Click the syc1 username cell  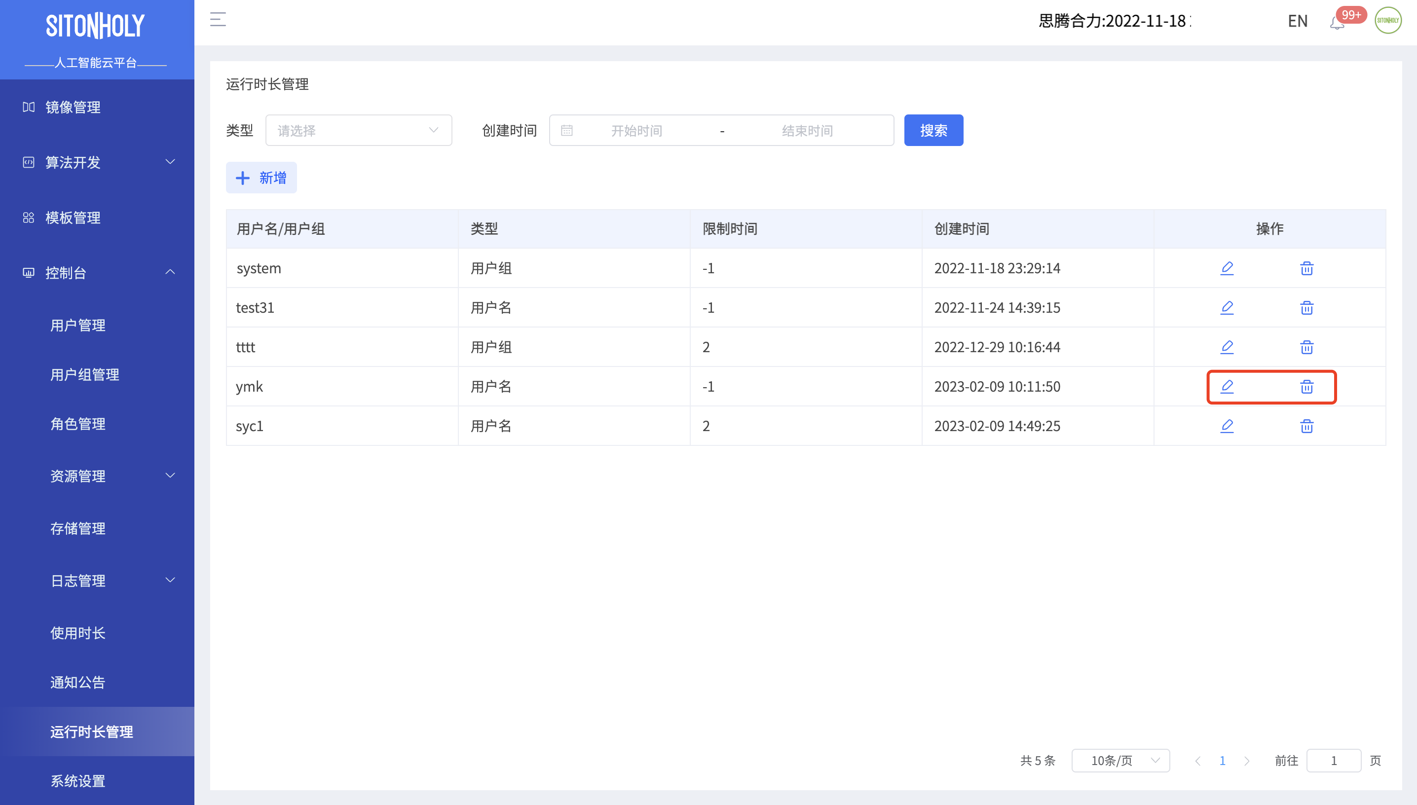[x=342, y=426]
